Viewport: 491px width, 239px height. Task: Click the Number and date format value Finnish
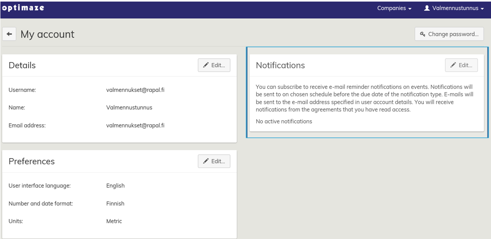coord(115,203)
